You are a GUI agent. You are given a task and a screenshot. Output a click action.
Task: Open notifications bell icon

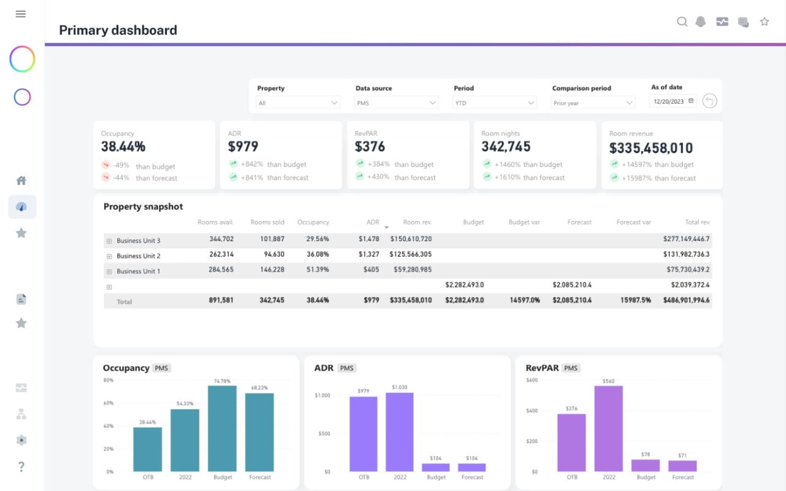click(701, 22)
